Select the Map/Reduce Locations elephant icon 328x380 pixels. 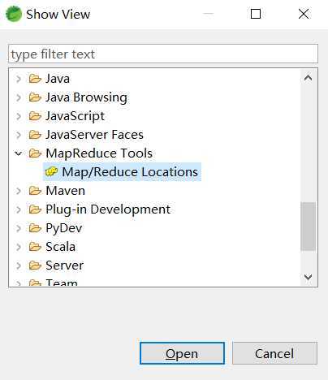51,171
